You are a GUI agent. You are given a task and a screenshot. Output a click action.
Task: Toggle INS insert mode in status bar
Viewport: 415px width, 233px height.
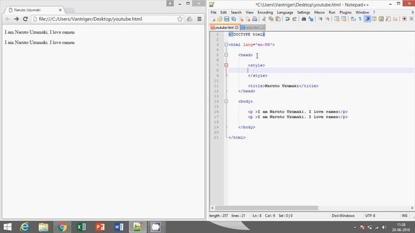[x=405, y=216]
